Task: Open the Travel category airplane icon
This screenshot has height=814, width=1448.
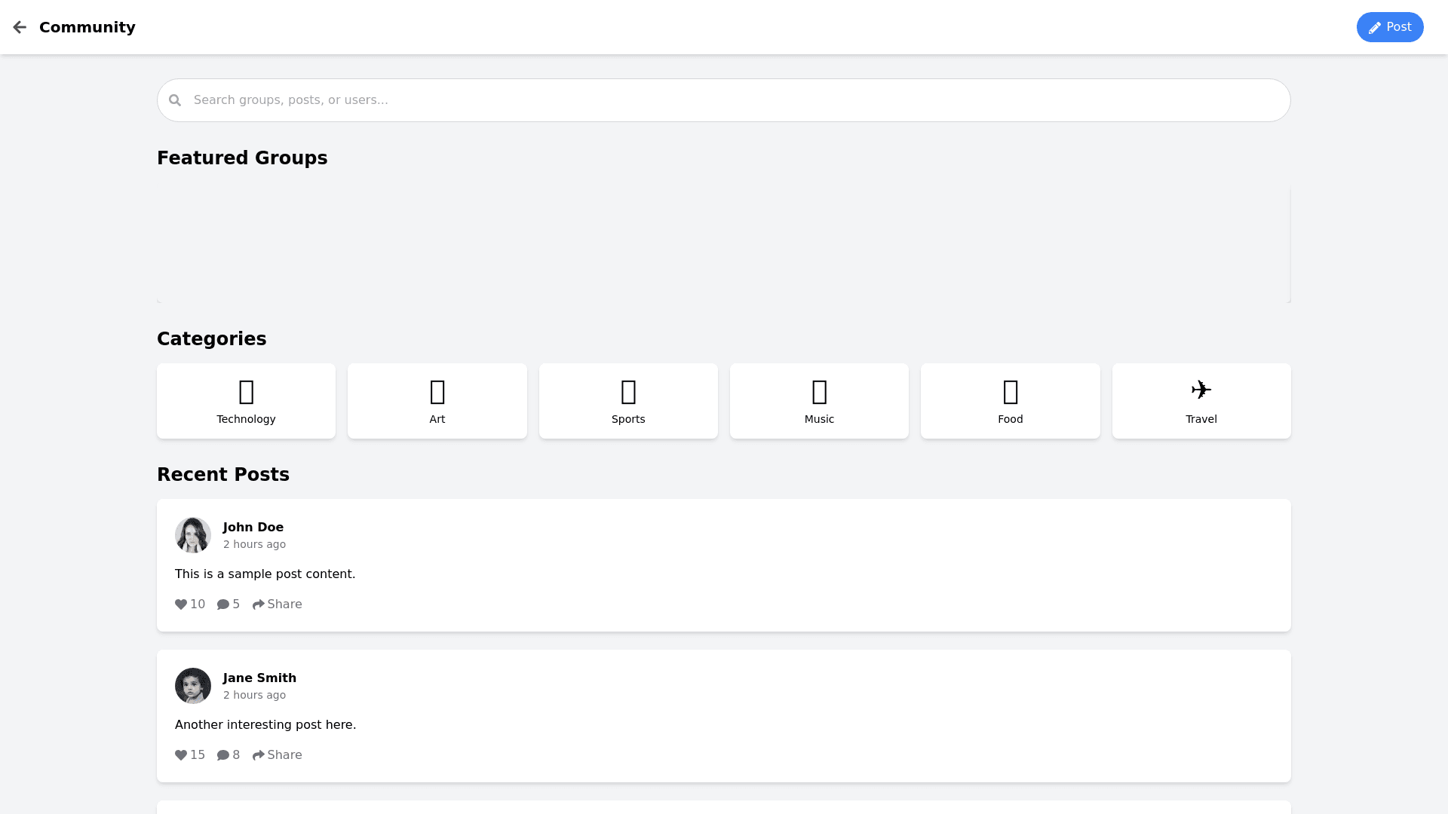Action: click(x=1201, y=390)
